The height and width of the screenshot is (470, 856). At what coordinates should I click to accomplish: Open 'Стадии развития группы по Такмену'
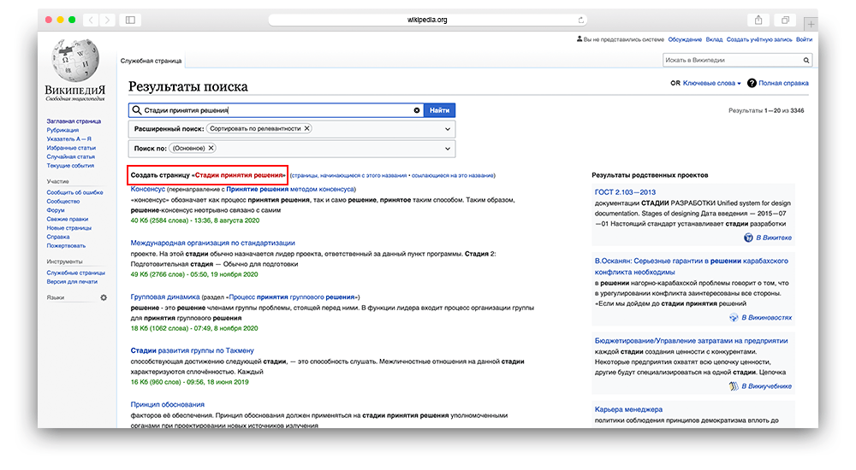[192, 350]
